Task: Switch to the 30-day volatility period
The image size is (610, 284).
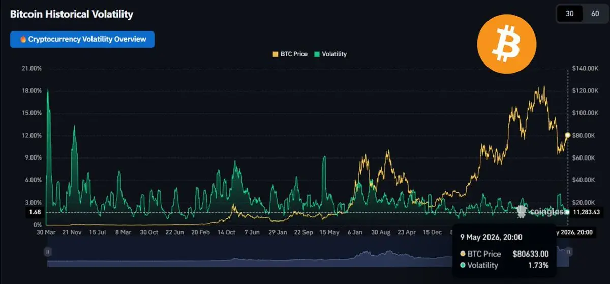Action: 570,14
